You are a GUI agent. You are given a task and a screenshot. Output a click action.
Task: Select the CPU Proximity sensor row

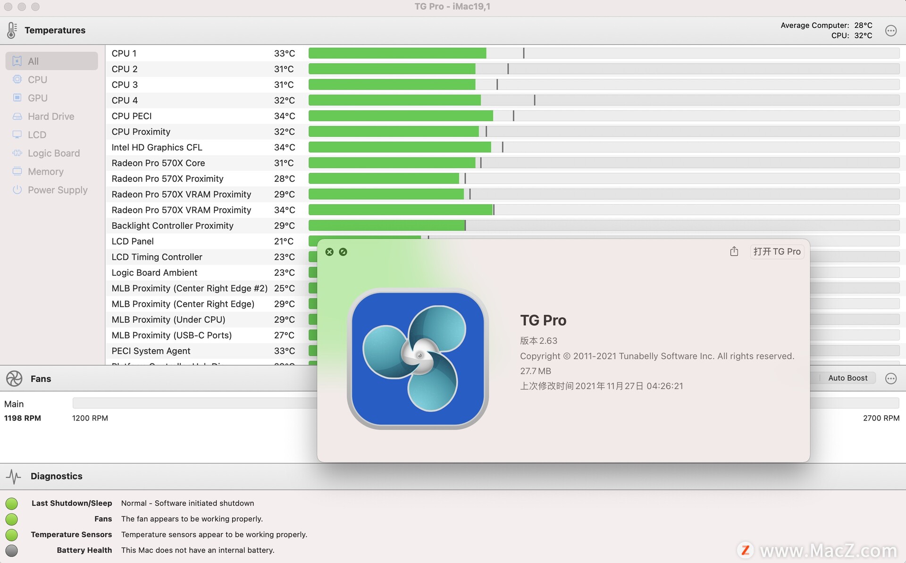pyautogui.click(x=505, y=132)
